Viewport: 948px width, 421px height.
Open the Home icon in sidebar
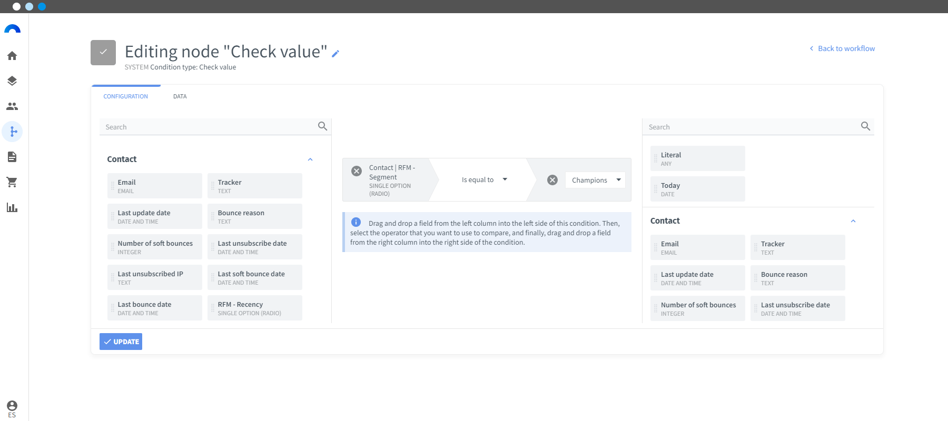[12, 56]
